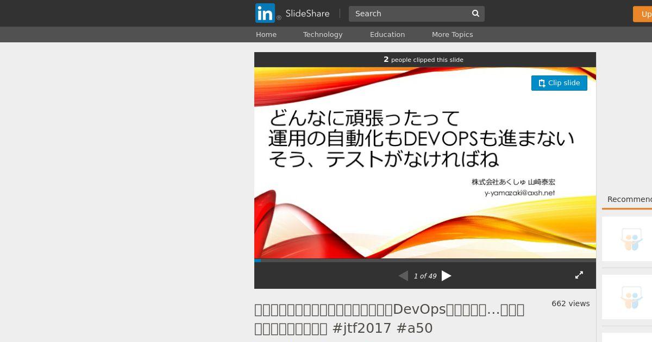Click the LinkedIn logo icon
The height and width of the screenshot is (342, 652).
coord(265,13)
